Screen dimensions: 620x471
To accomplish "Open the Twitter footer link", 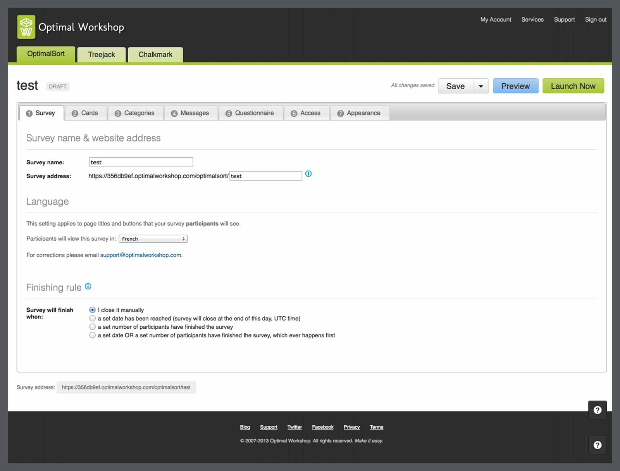I will [x=294, y=427].
